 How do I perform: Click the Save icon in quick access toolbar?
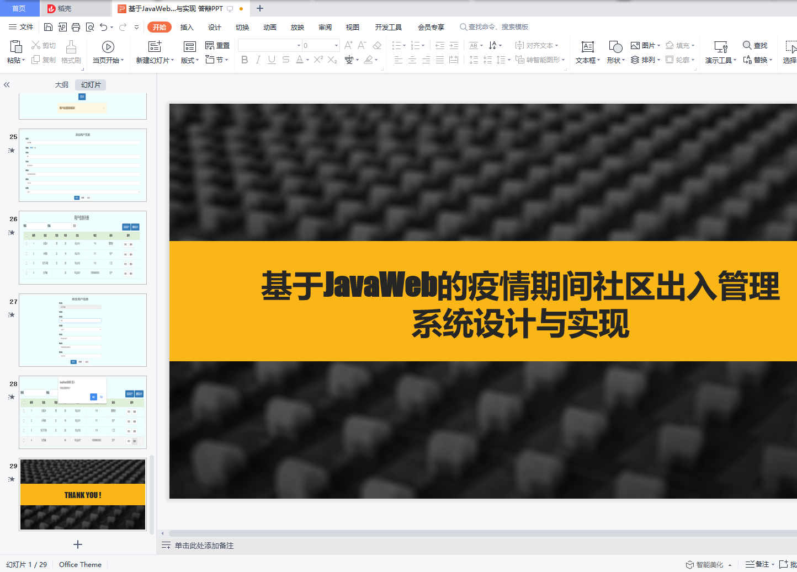pyautogui.click(x=48, y=27)
